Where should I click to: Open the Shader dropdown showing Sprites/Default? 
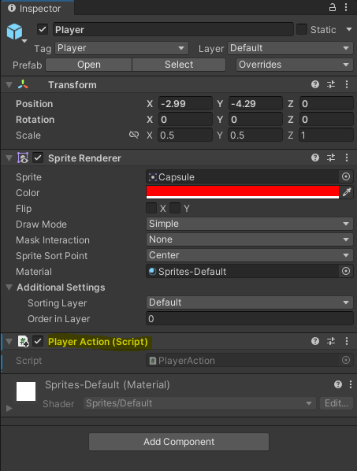pos(199,403)
